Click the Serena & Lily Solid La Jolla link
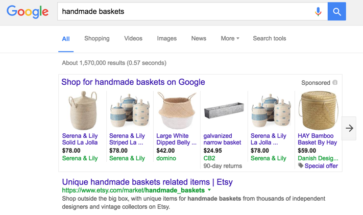This screenshot has width=363, height=215. 80,139
